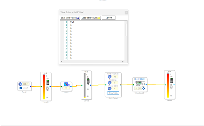Click the Level4 meter bar

click(168, 85)
